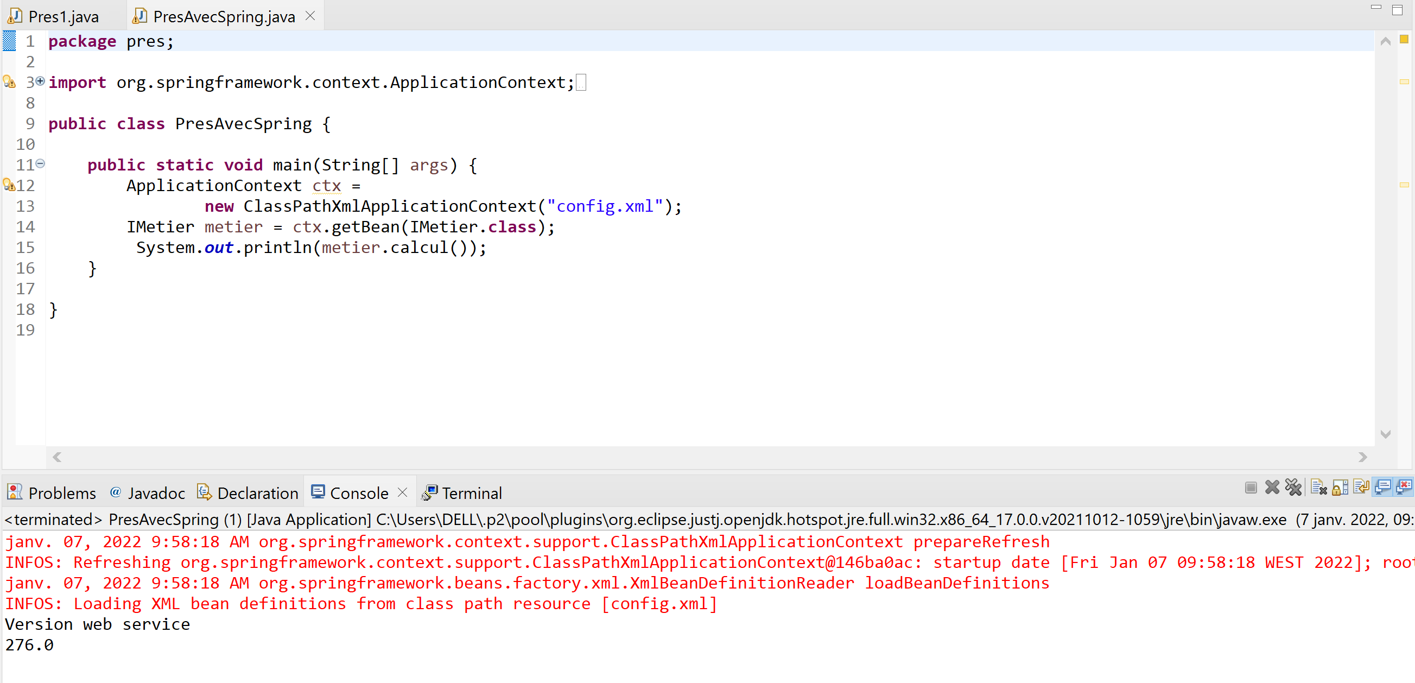The width and height of the screenshot is (1415, 683).
Task: Close the PresAvecSpring.java tab
Action: point(310,16)
